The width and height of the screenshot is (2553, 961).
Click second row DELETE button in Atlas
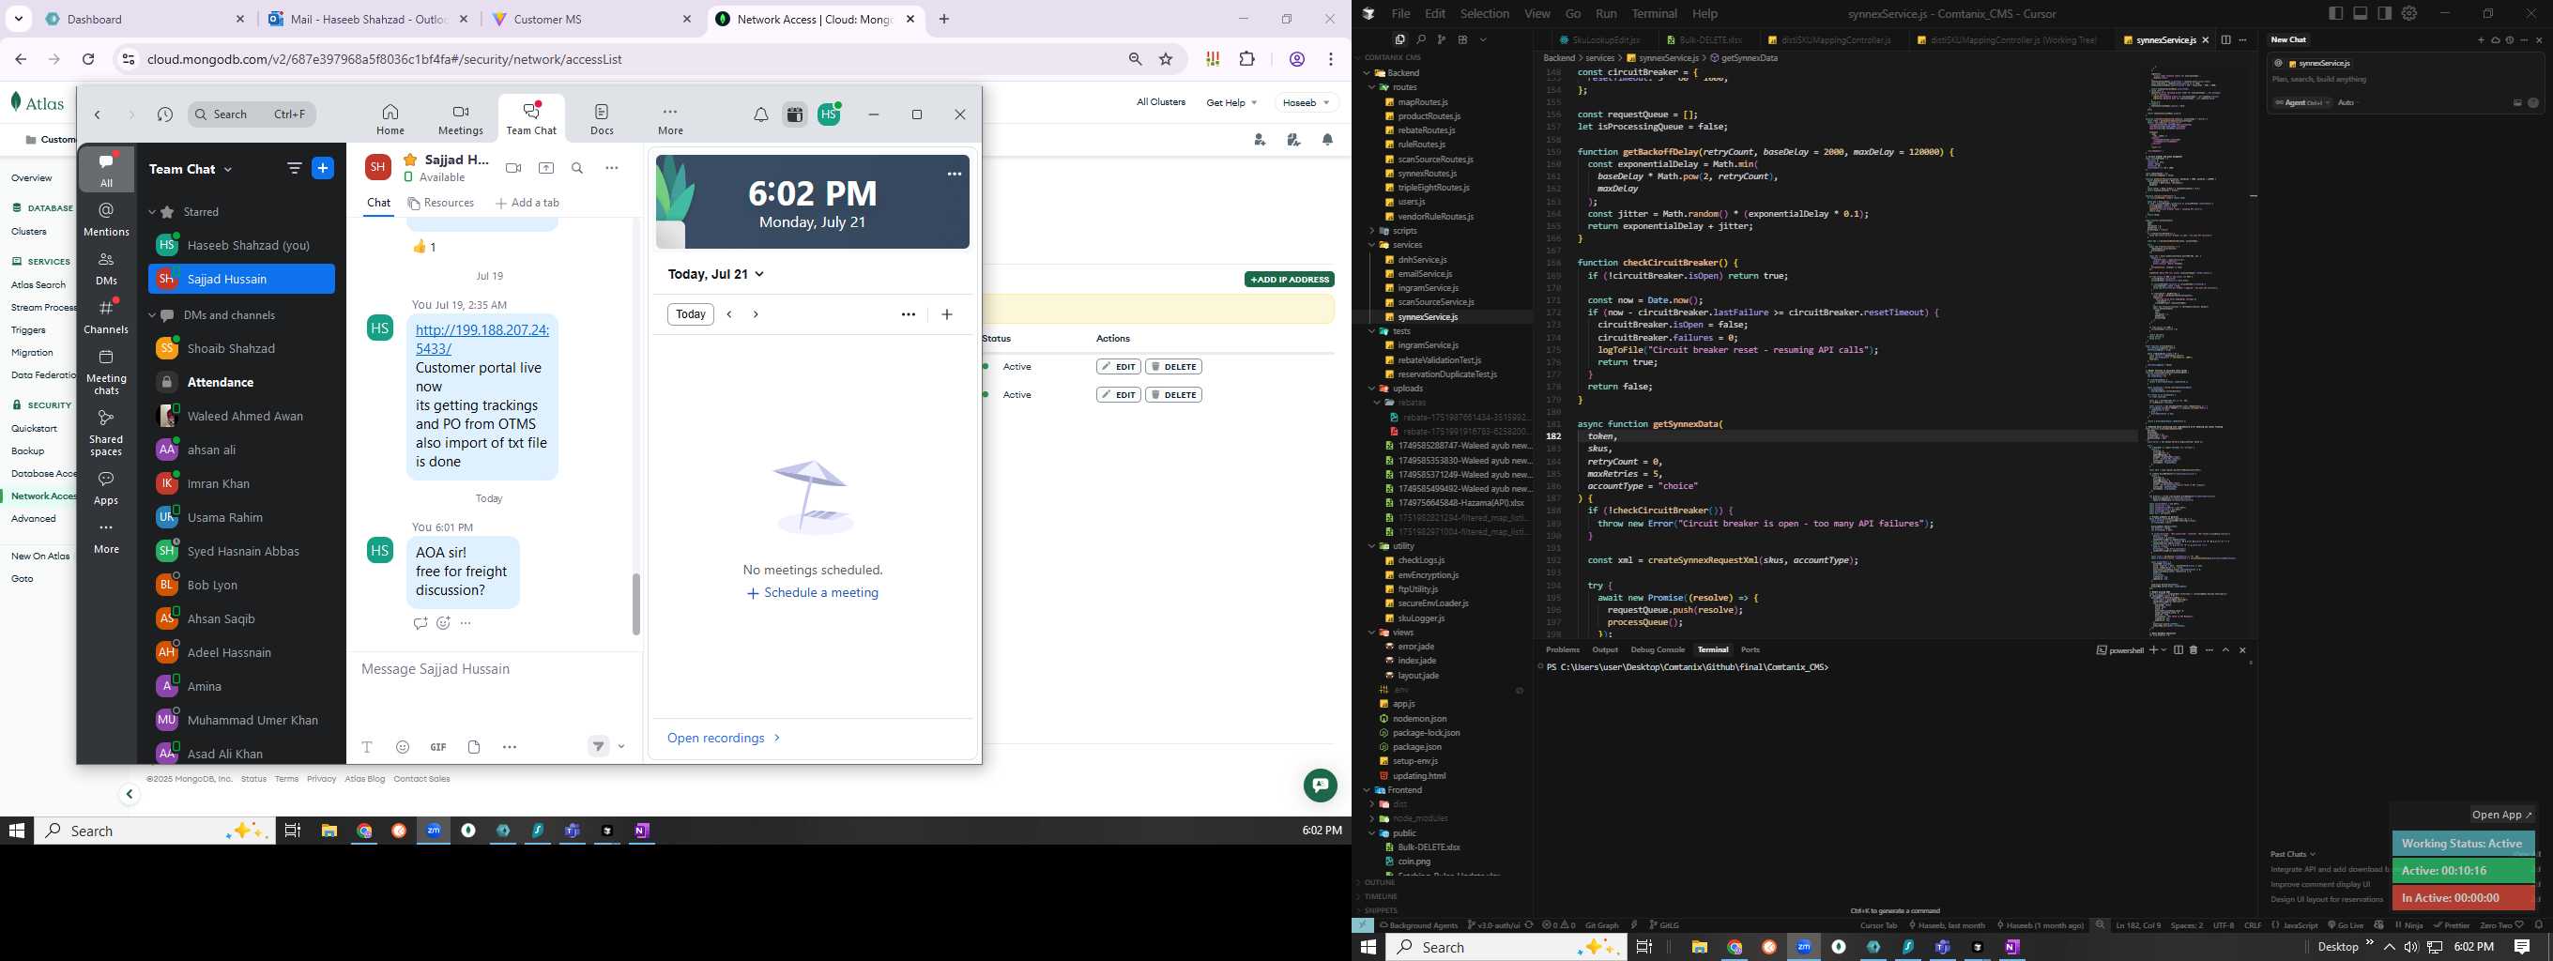[1173, 394]
